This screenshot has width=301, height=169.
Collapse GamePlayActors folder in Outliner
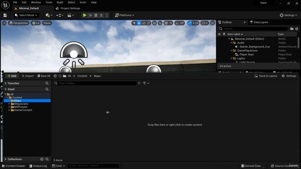coord(231,51)
